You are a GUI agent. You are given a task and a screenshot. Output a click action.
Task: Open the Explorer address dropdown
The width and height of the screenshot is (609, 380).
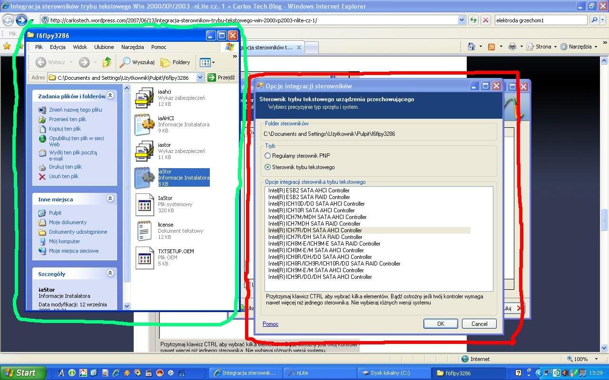tap(200, 77)
